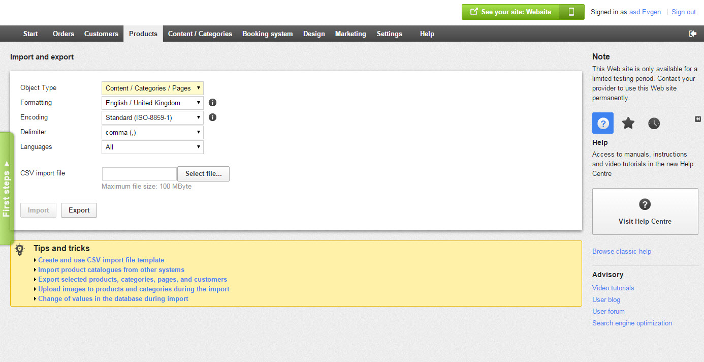Open the Delimiter comma dropdown
The image size is (704, 362).
[152, 132]
